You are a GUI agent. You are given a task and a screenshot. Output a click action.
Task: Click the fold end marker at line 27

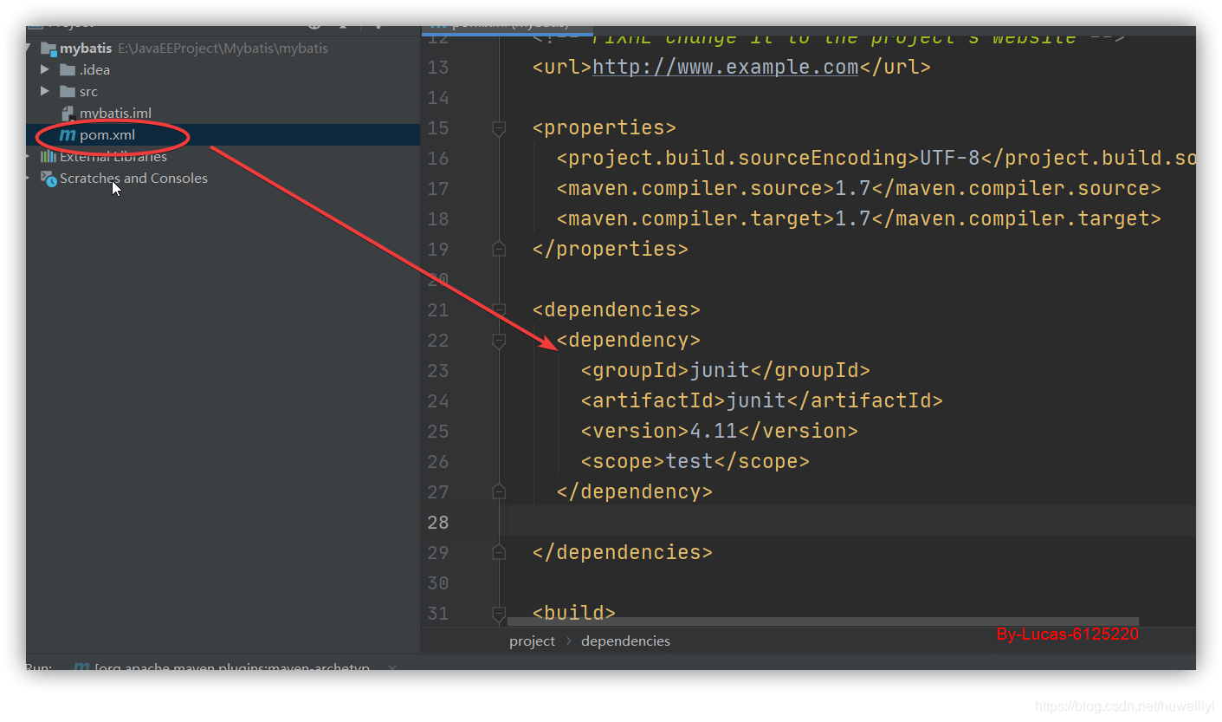pyautogui.click(x=499, y=491)
